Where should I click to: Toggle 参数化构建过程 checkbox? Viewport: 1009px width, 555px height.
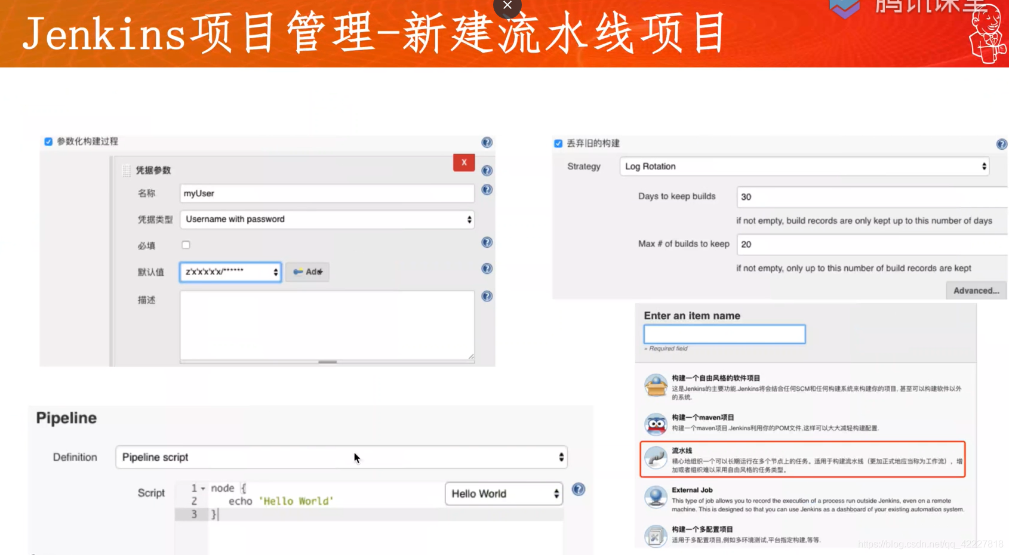tap(48, 141)
